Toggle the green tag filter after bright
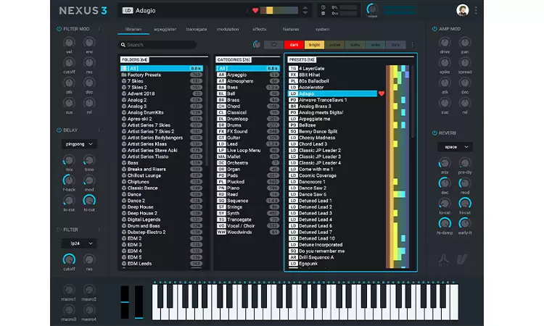544x326 pixels. 335,45
